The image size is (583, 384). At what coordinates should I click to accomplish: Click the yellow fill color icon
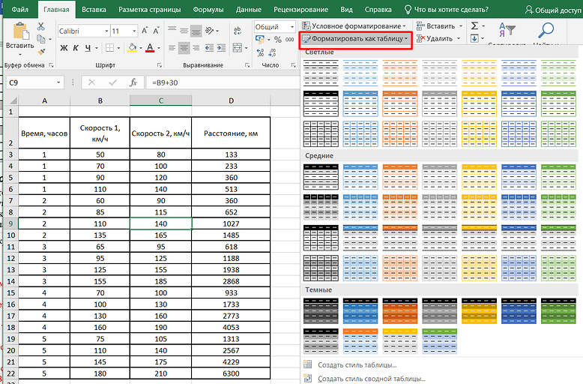(132, 48)
